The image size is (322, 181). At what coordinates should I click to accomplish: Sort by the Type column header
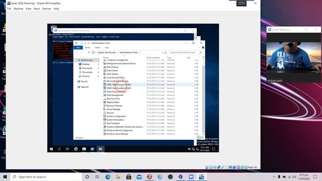169,58
